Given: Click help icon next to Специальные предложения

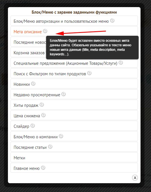Looking at the screenshot, I should point(121,62).
